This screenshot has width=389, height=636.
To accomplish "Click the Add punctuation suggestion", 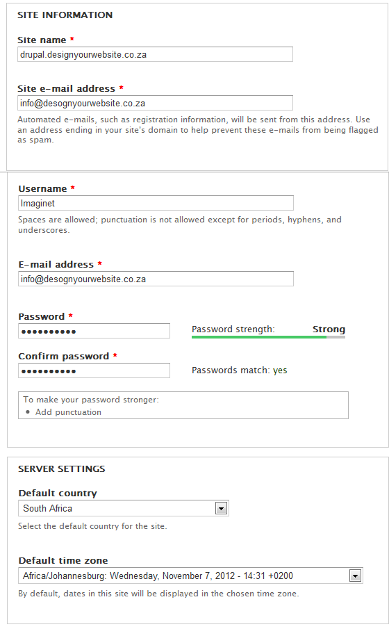I will coord(68,412).
